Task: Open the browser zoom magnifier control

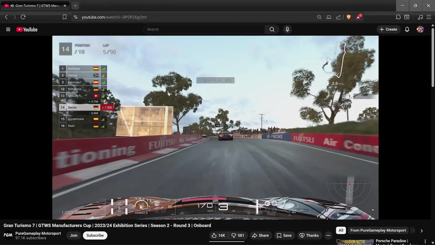Action: [x=319, y=17]
